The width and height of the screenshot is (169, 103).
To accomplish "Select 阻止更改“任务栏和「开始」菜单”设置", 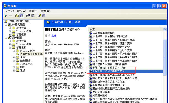I will 115,78.
